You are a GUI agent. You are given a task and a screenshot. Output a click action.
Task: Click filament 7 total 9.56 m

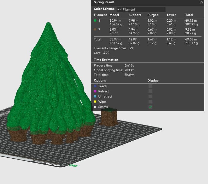click(x=190, y=30)
